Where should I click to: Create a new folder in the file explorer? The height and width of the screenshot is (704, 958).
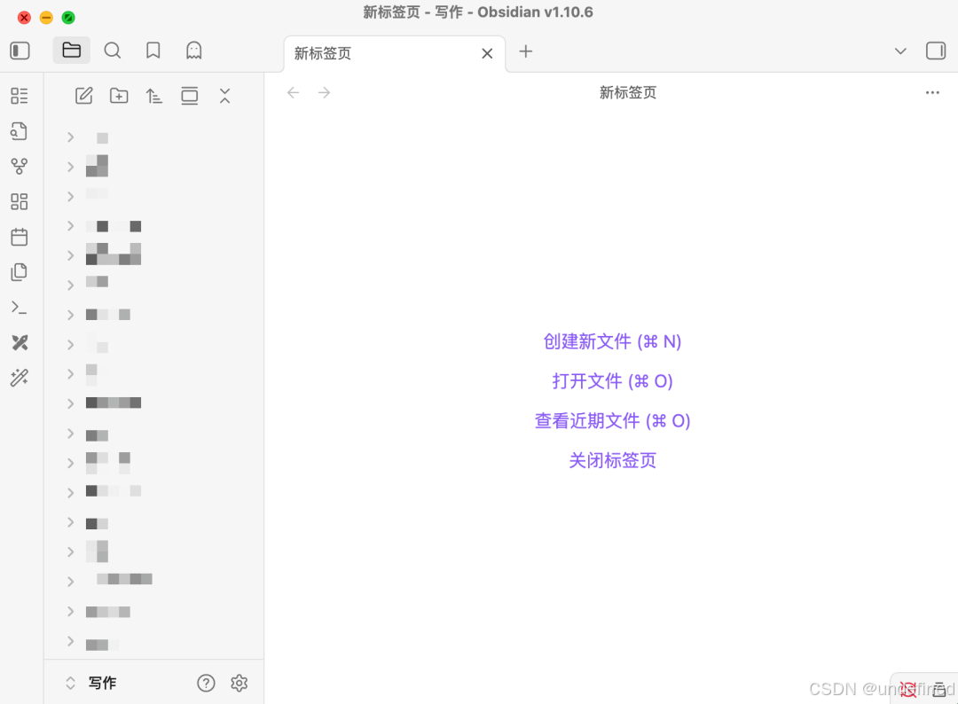tap(119, 96)
